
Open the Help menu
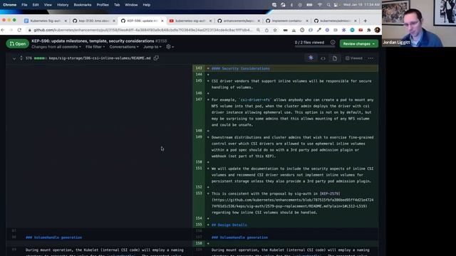147,5
